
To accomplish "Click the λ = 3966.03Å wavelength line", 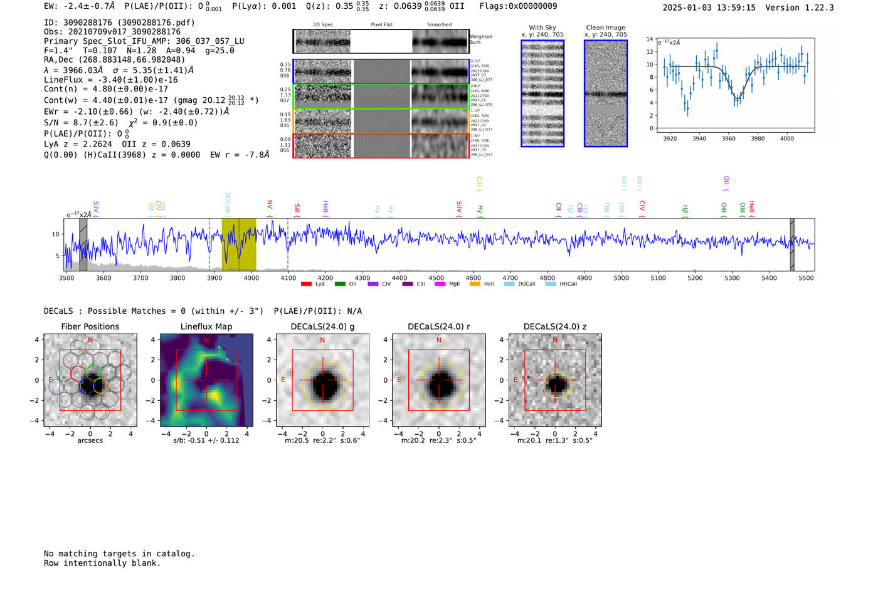I will pyautogui.click(x=119, y=70).
